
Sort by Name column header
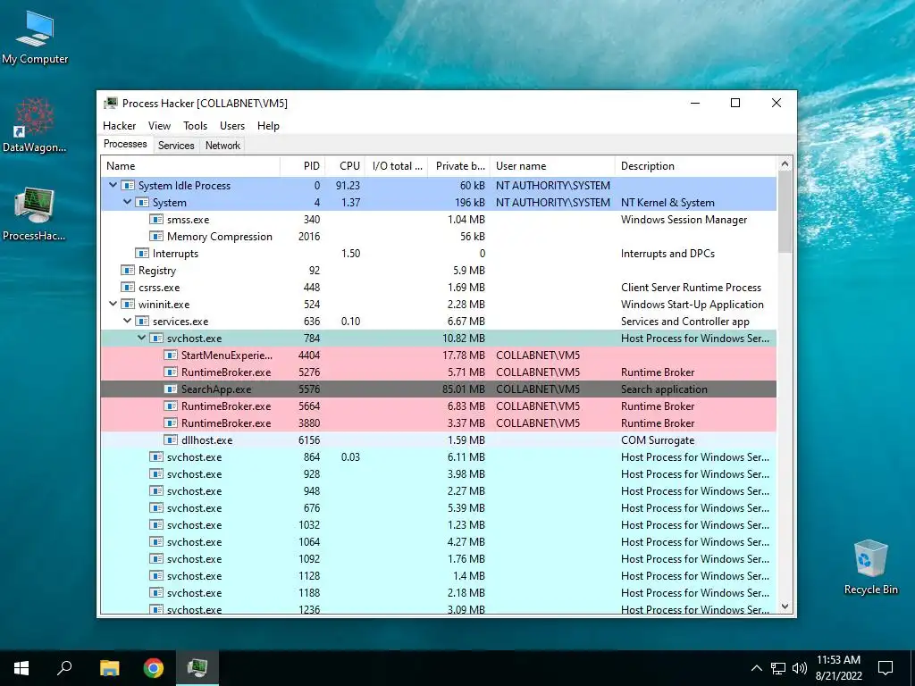191,165
